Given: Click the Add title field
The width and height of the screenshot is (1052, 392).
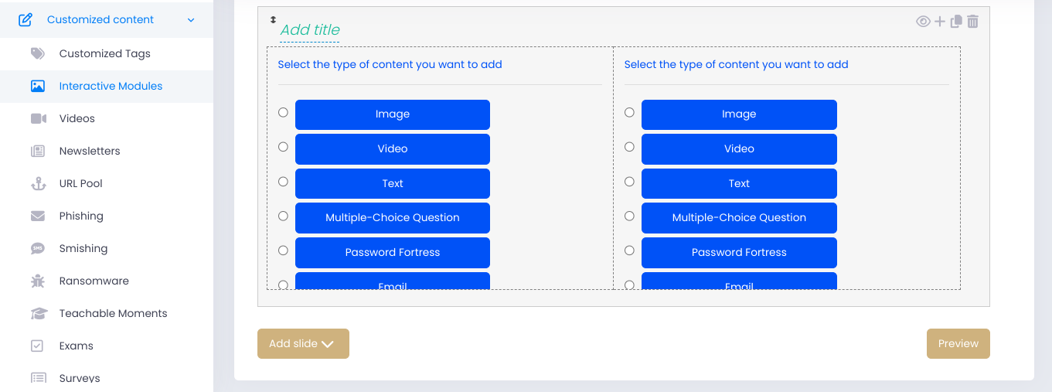Looking at the screenshot, I should coord(310,29).
